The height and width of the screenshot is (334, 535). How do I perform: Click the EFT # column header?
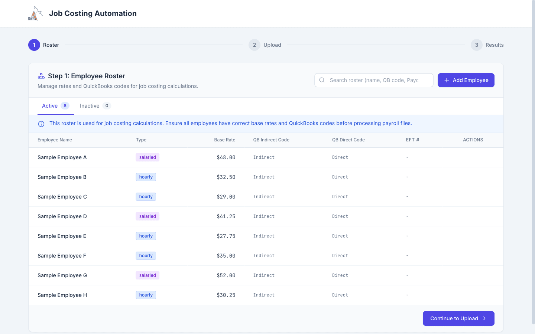click(412, 140)
